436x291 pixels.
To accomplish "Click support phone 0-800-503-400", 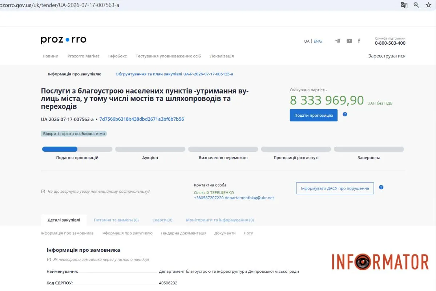I will pyautogui.click(x=390, y=43).
